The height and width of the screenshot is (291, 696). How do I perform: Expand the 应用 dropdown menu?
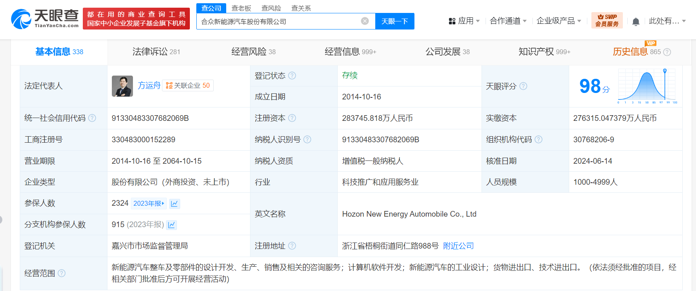pyautogui.click(x=465, y=21)
